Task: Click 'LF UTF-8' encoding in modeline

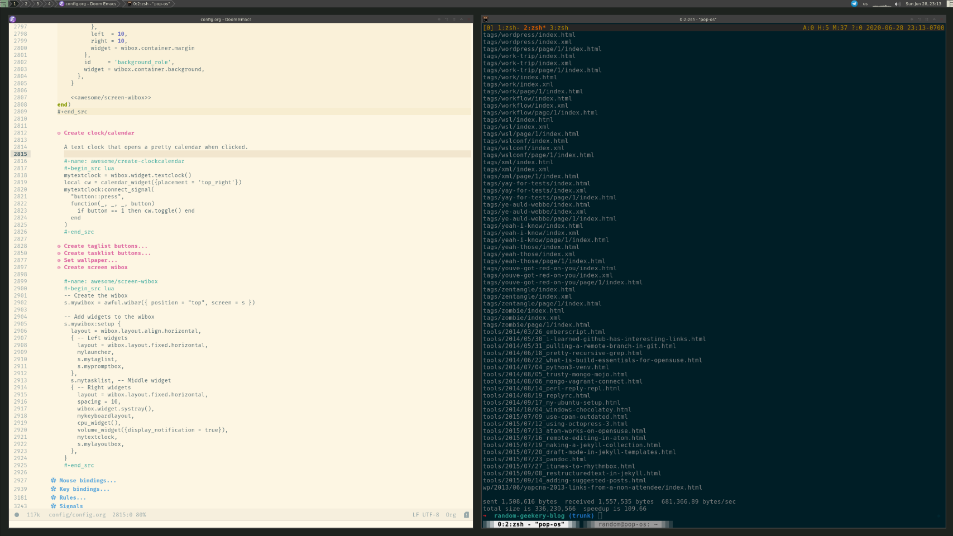Action: click(425, 515)
